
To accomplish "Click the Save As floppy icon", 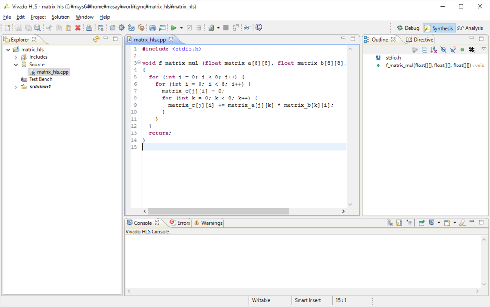I will click(37, 28).
